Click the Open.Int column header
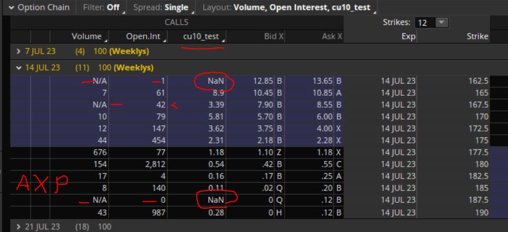The width and height of the screenshot is (508, 232). click(x=143, y=36)
